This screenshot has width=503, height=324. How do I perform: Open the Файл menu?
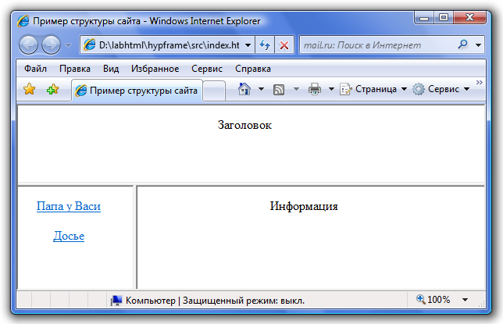[36, 69]
